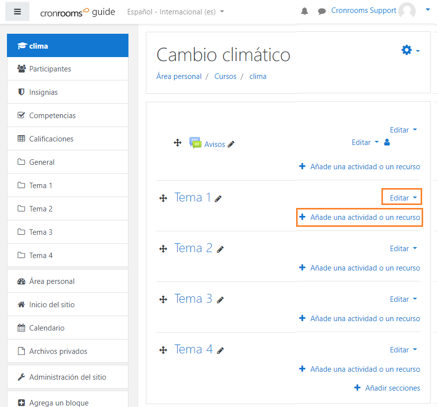Click the Área personal breadcrumb link
The height and width of the screenshot is (407, 437).
pyautogui.click(x=179, y=76)
